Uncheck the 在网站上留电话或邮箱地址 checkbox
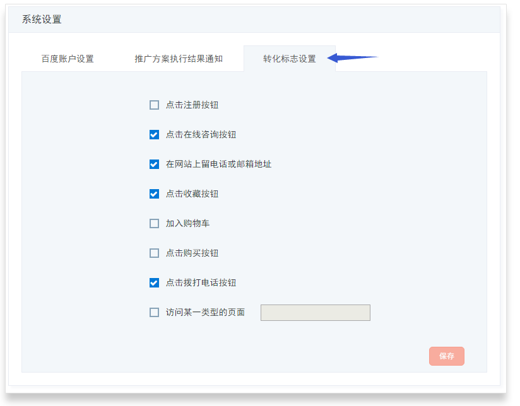 (154, 165)
